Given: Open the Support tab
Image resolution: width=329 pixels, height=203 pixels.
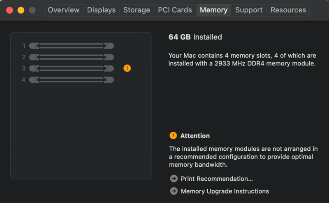Looking at the screenshot, I should click(x=248, y=10).
